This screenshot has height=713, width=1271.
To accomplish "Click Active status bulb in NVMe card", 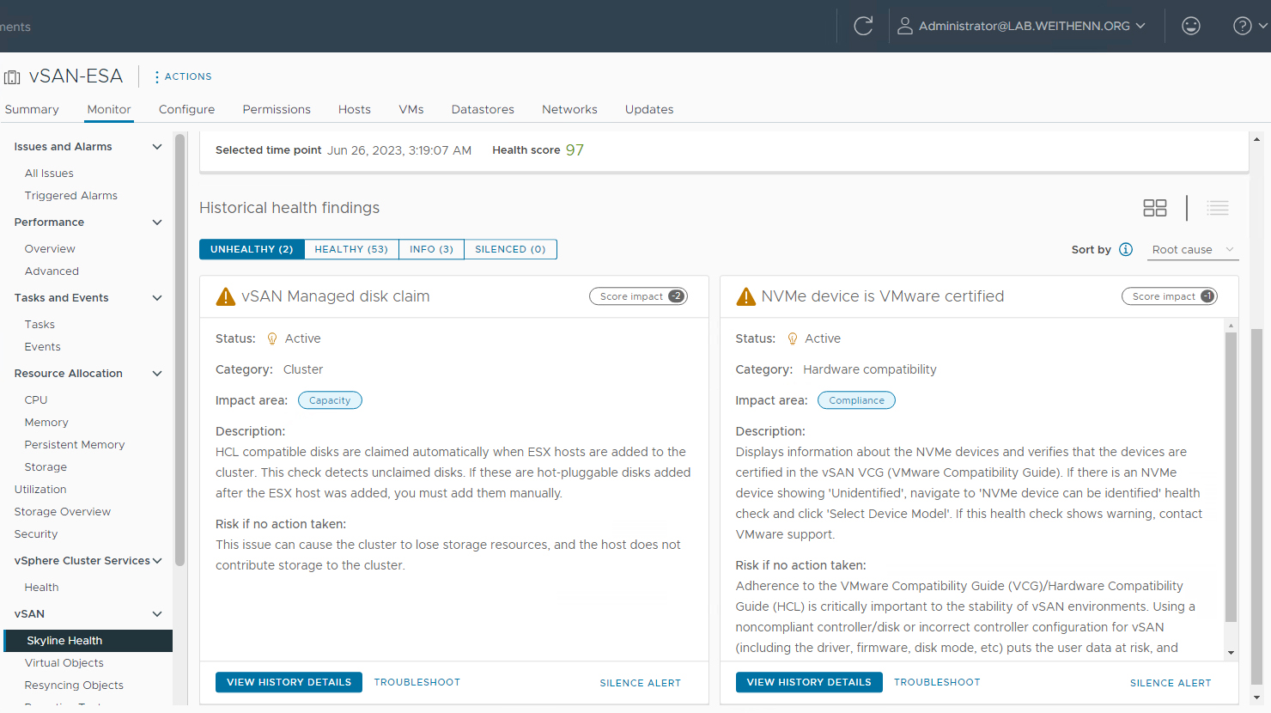I will (x=793, y=338).
